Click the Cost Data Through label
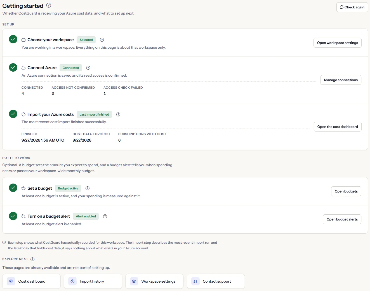This screenshot has width=370, height=291. (91, 134)
